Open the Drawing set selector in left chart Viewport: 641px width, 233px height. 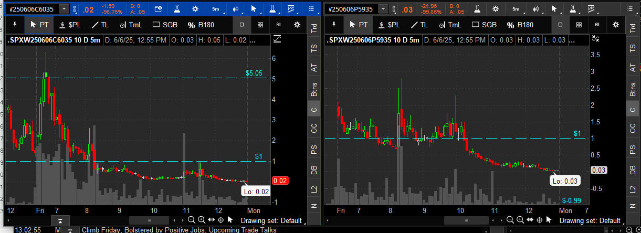[271, 220]
